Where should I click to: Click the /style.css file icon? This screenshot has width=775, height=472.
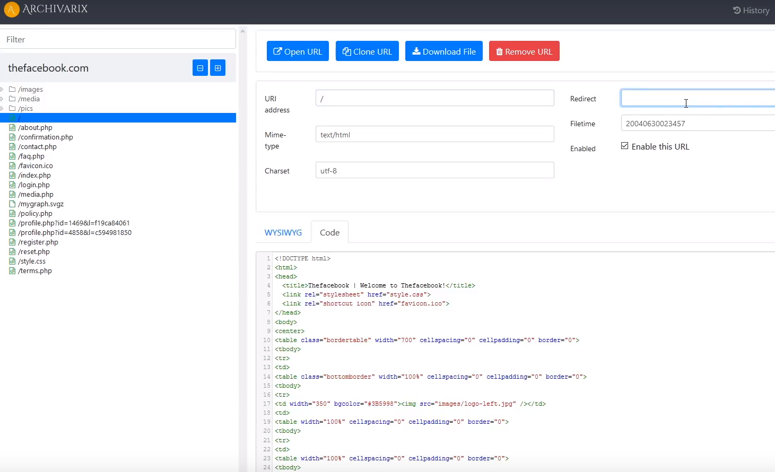(x=12, y=261)
